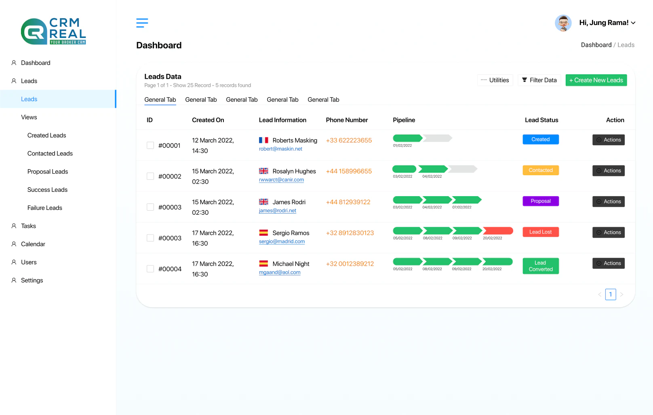Click the Dashboard sidebar person icon
This screenshot has height=415, width=653.
point(14,63)
